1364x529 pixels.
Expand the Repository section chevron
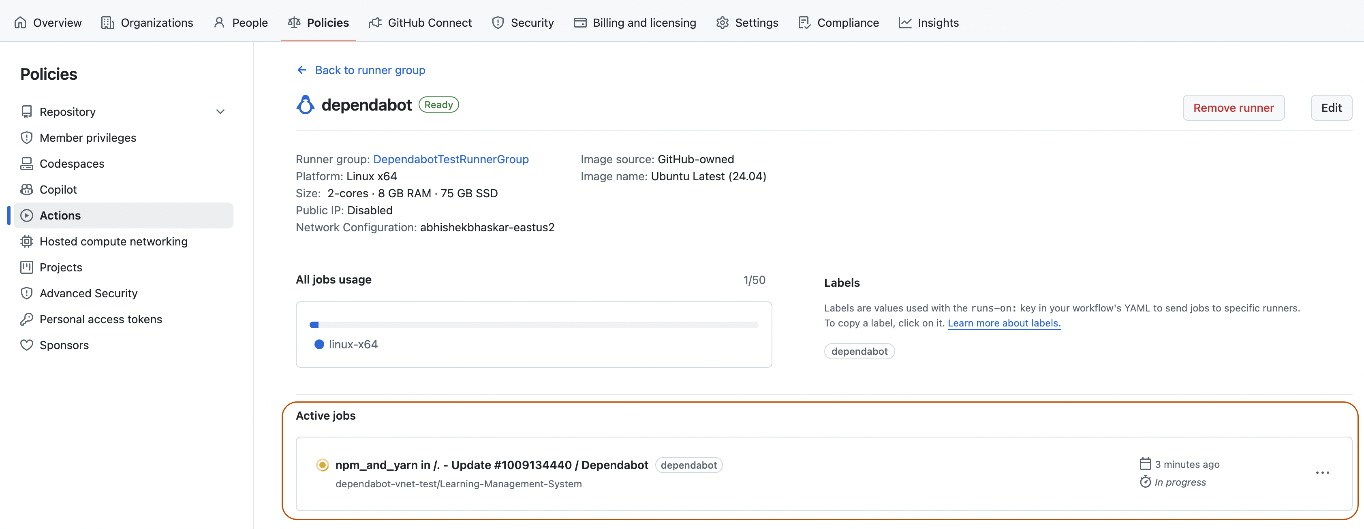[220, 111]
